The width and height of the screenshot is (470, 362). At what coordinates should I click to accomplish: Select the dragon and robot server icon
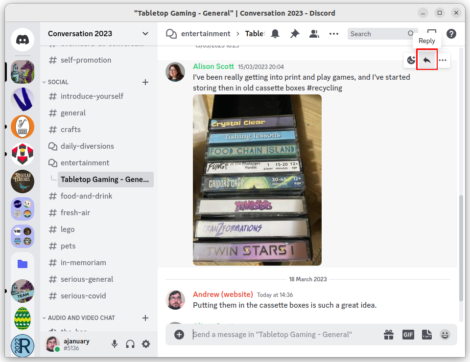[x=23, y=72]
